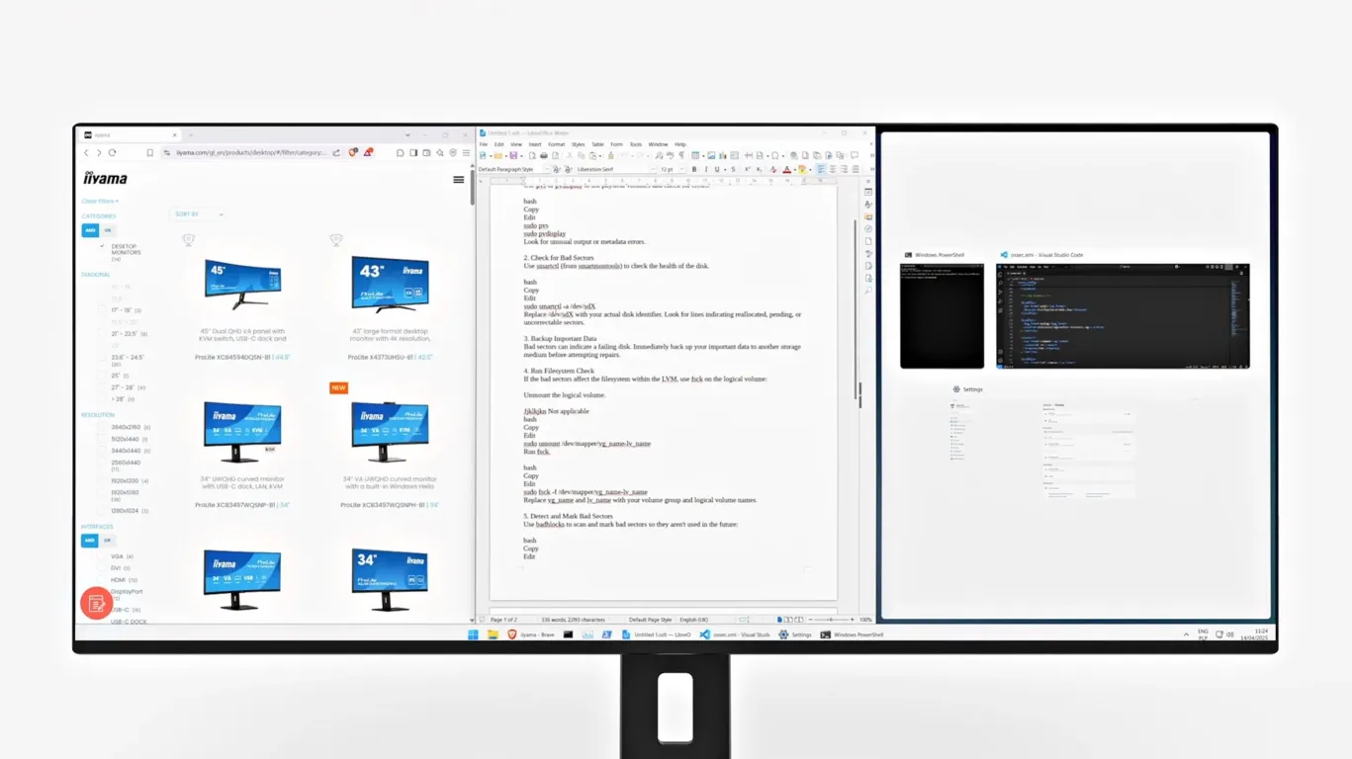Click the red floating compare button

(96, 603)
